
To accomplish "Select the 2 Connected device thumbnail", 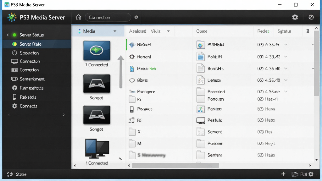I will [x=97, y=51].
